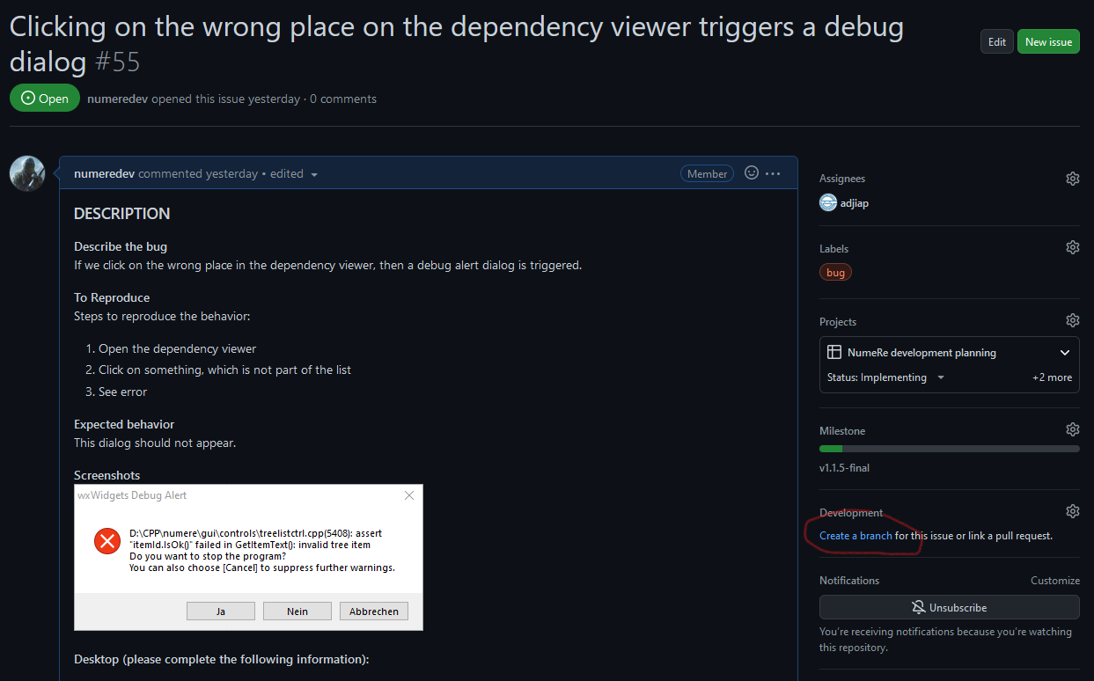Click the milestone progress bar
Screen dimensions: 1094x681
pos(950,449)
